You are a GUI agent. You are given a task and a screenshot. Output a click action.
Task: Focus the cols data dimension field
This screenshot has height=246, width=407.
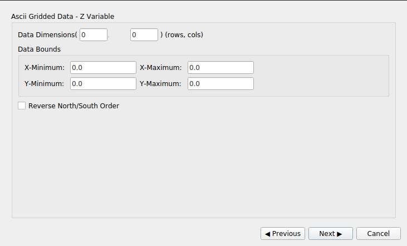[144, 34]
